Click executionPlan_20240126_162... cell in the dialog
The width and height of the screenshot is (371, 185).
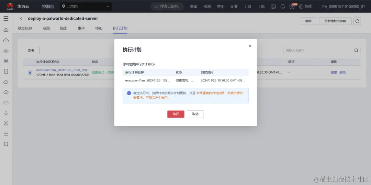(x=148, y=80)
